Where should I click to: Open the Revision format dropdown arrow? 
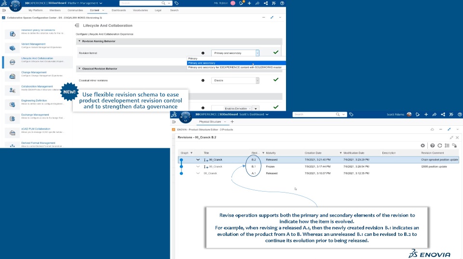tap(258, 53)
